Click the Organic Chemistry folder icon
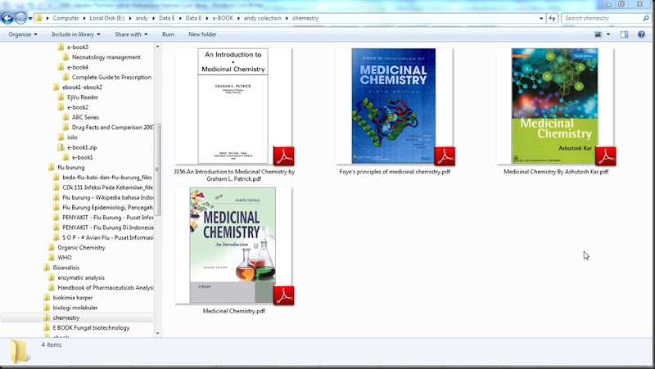655x369 pixels. pyautogui.click(x=52, y=248)
